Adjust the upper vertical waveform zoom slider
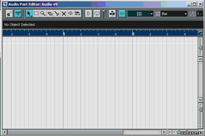 coord(200,48)
